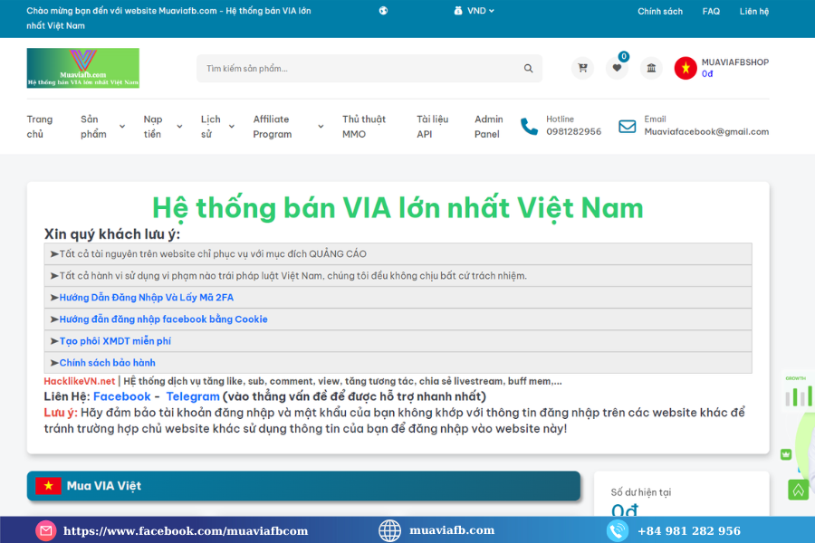Click the Tất cả hành vi sử dụng notice row
The height and width of the screenshot is (543, 815).
click(x=398, y=276)
